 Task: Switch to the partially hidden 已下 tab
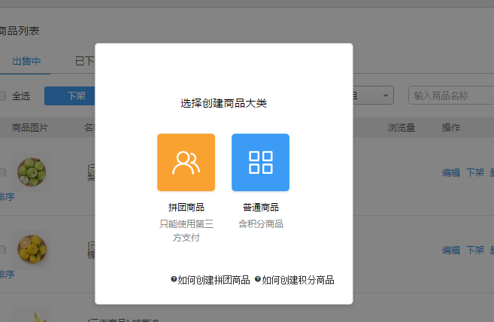[x=83, y=61]
